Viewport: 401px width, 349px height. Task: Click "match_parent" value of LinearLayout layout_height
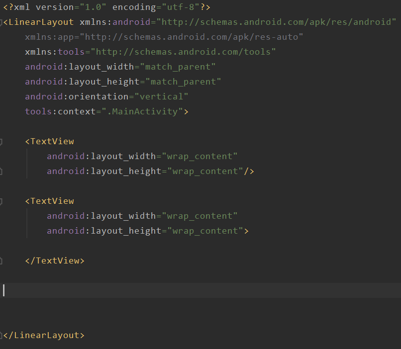[183, 82]
